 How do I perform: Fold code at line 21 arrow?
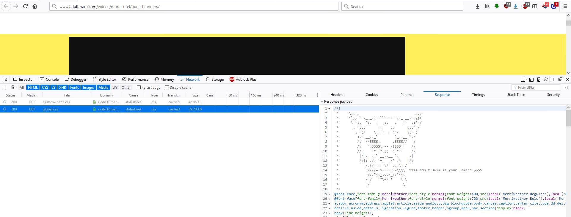pos(329,204)
